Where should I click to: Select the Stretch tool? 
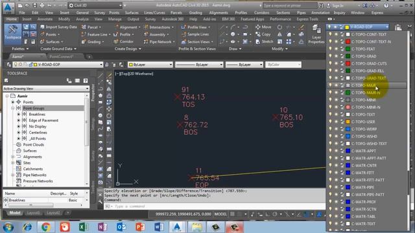(264, 41)
